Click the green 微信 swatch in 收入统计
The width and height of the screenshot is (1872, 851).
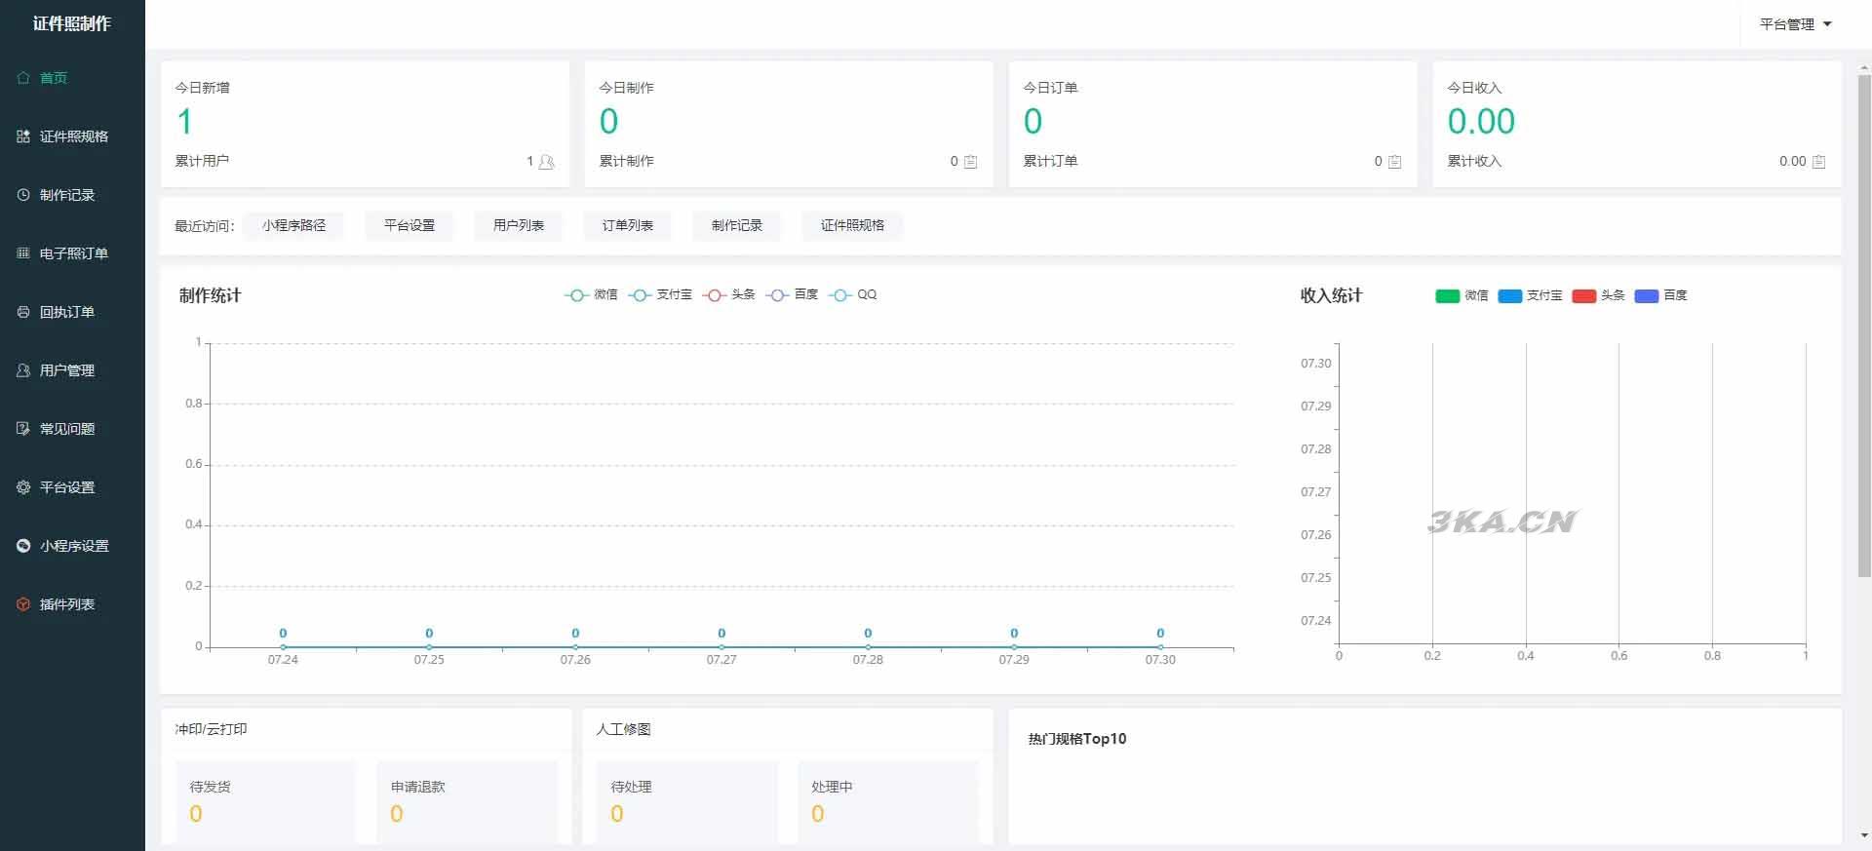click(1447, 295)
